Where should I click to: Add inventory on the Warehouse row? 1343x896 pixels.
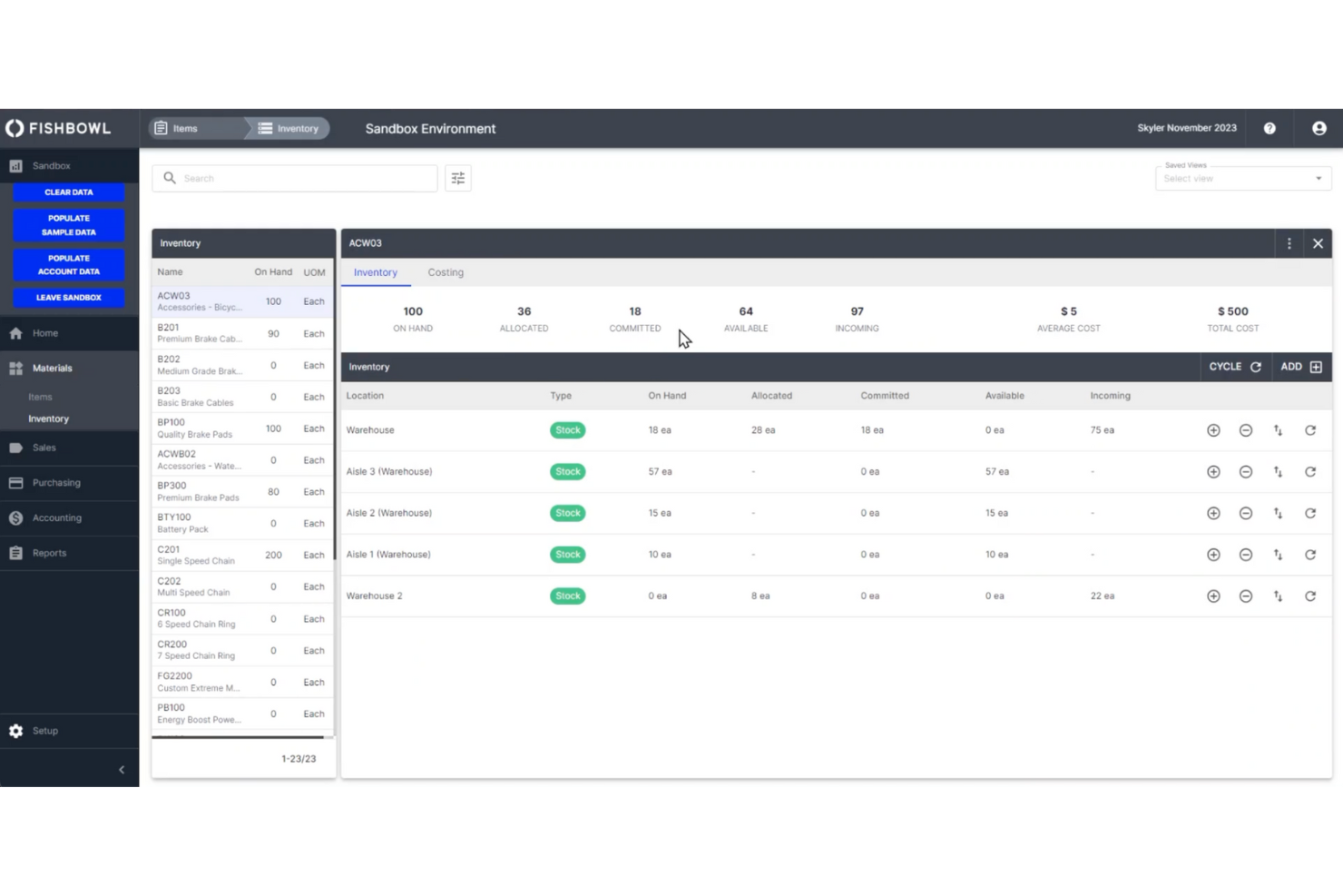coord(1213,429)
